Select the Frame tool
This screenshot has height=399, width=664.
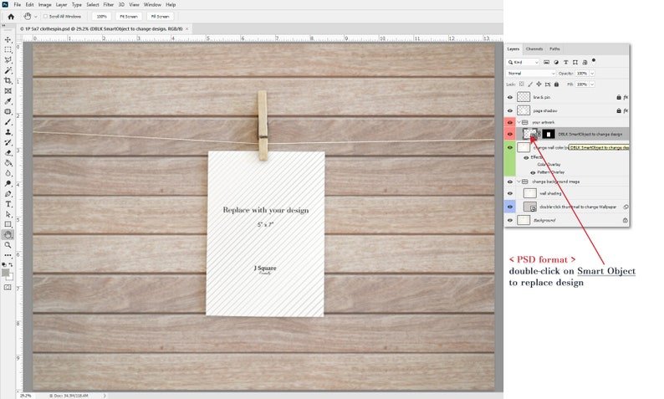click(x=8, y=90)
